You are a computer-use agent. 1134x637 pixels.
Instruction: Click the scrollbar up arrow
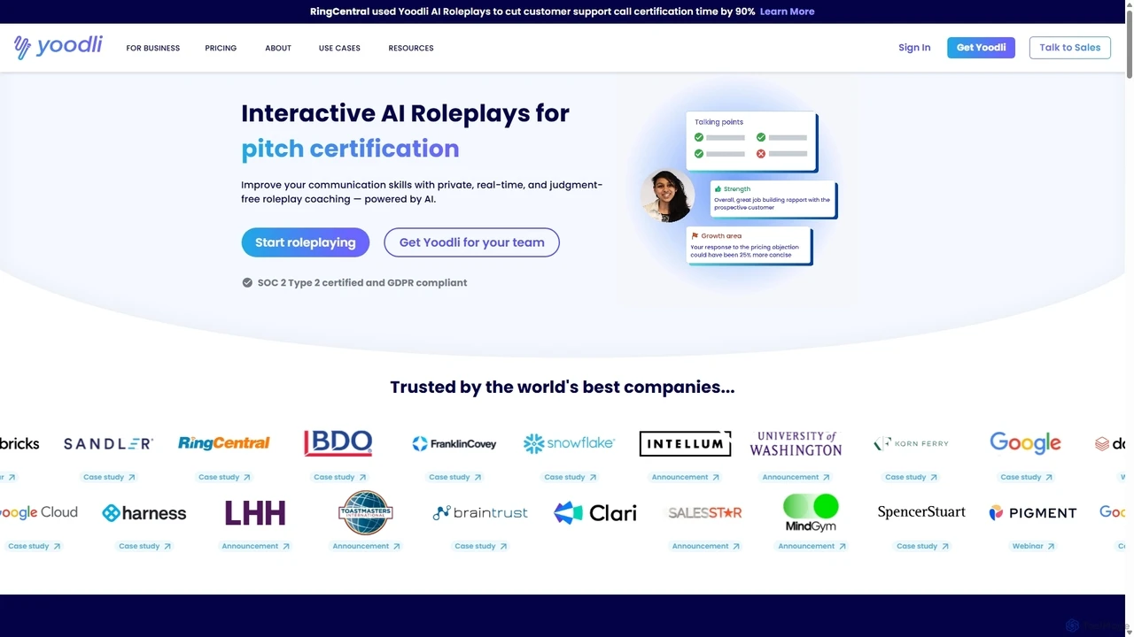1129,5
